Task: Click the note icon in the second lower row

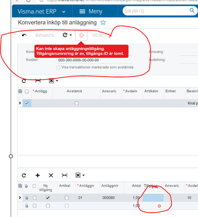Action: click(x=34, y=206)
